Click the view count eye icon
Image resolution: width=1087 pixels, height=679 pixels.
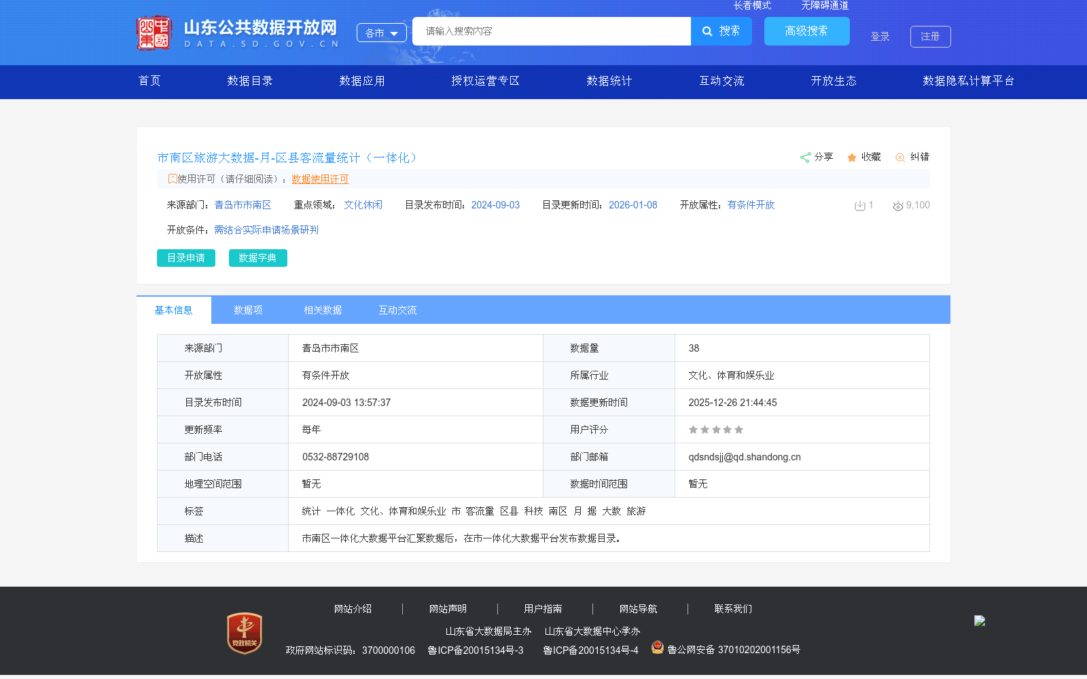click(898, 206)
